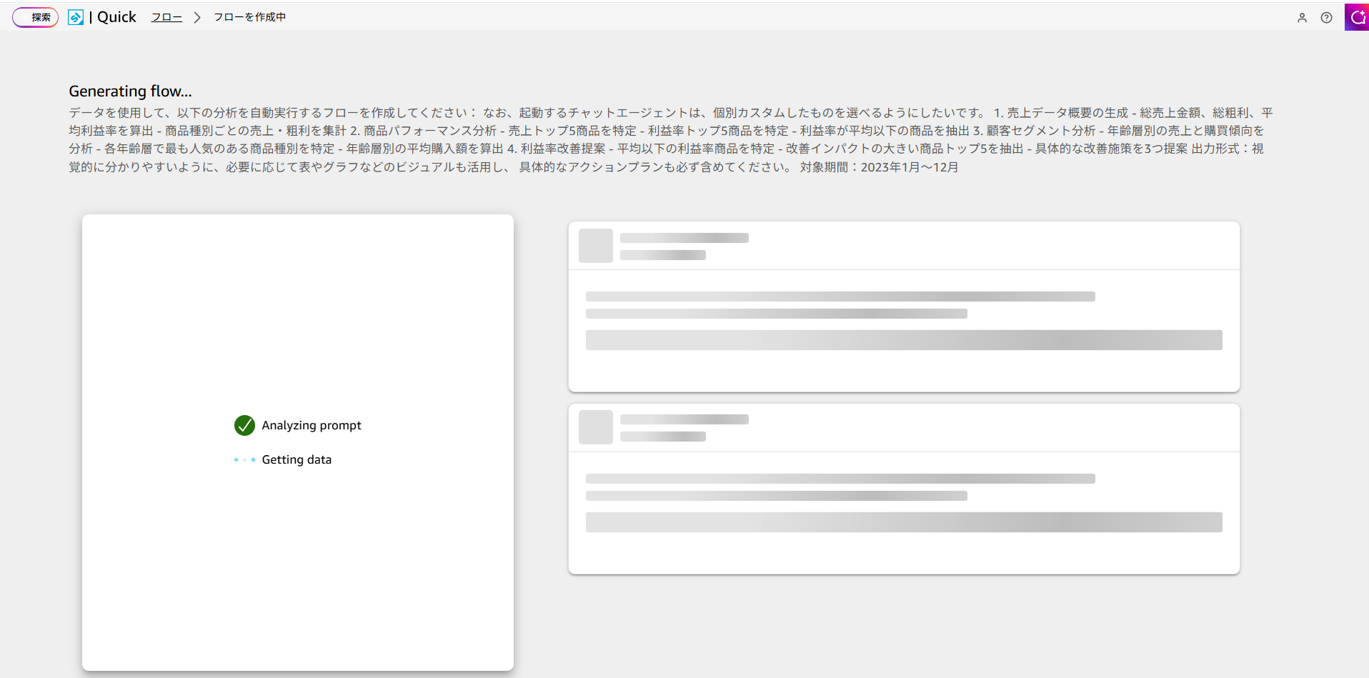The height and width of the screenshot is (678, 1369).
Task: Select the フローを作成中 breadcrumb item
Action: coord(249,17)
